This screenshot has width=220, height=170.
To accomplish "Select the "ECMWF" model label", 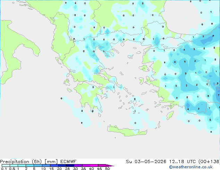I will point(68,162).
